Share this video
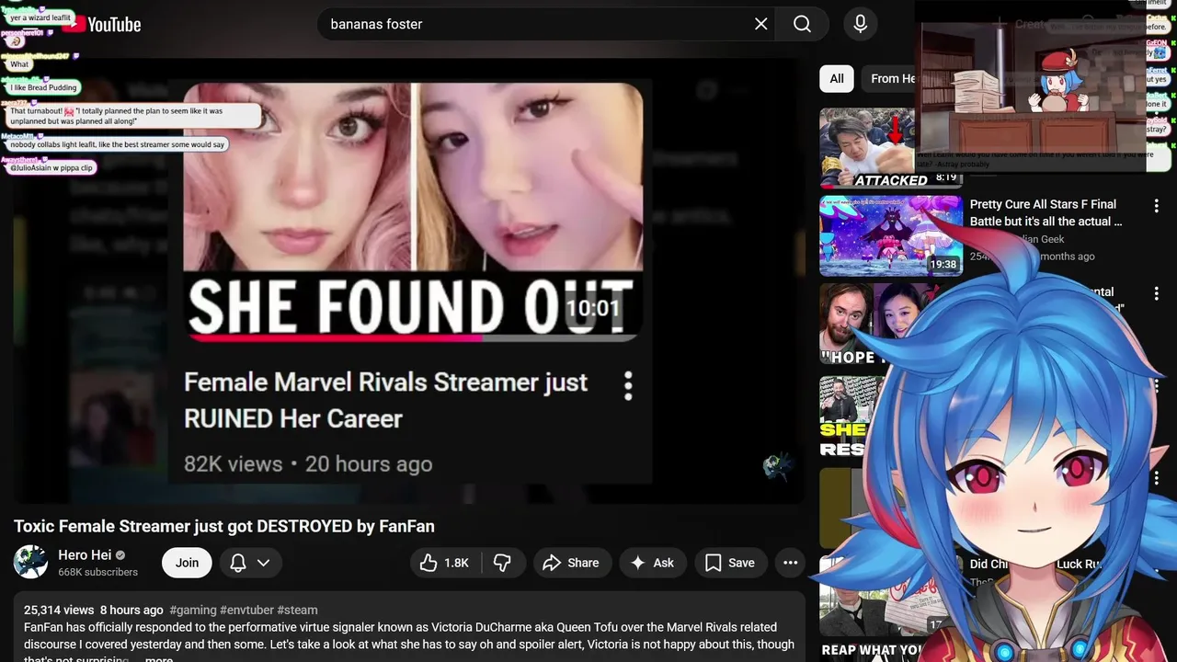1177x662 pixels. click(571, 563)
